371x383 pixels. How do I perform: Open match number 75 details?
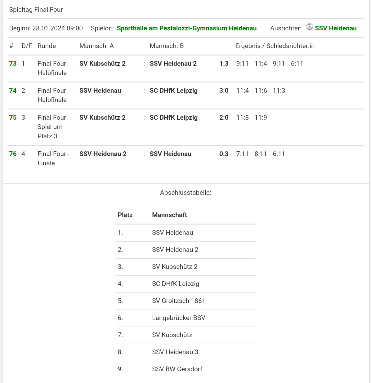13,118
